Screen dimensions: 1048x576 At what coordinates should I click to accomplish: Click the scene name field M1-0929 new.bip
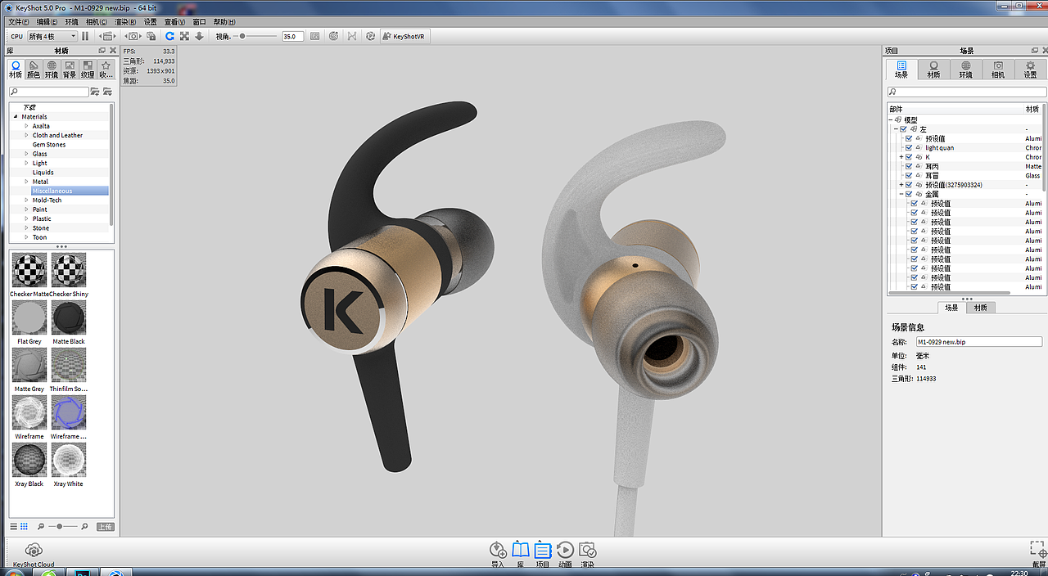tap(979, 342)
